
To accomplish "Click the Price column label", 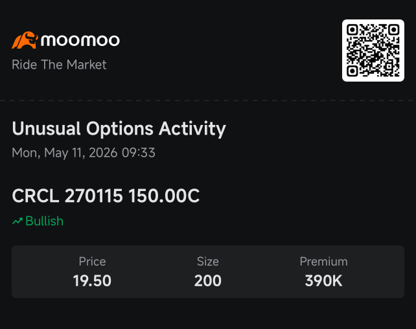I will [92, 262].
